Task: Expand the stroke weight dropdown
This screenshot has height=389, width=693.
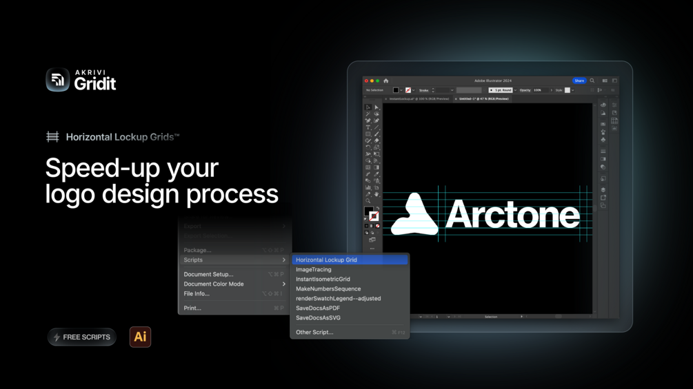Action: pos(452,90)
